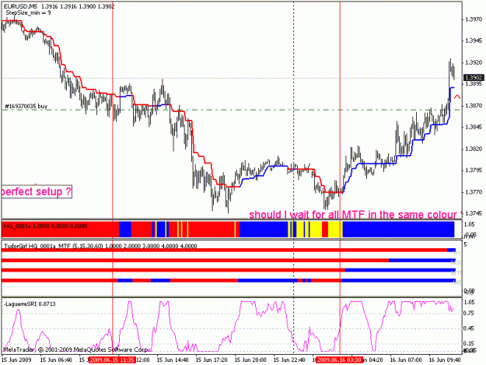Click the 1.3845 price scale label

click(x=474, y=127)
